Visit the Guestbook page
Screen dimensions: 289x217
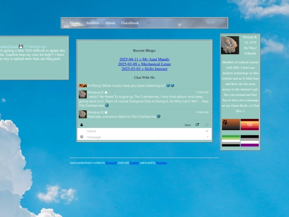(130, 23)
